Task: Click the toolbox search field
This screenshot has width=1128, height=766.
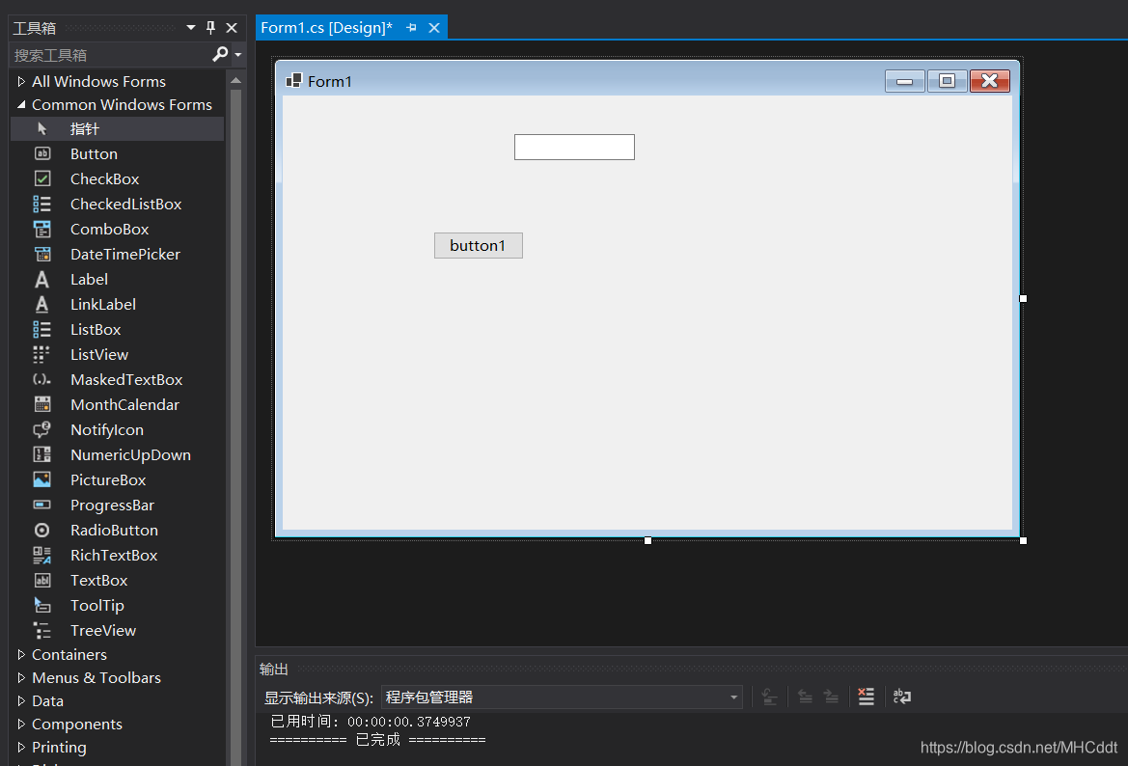Action: 111,55
